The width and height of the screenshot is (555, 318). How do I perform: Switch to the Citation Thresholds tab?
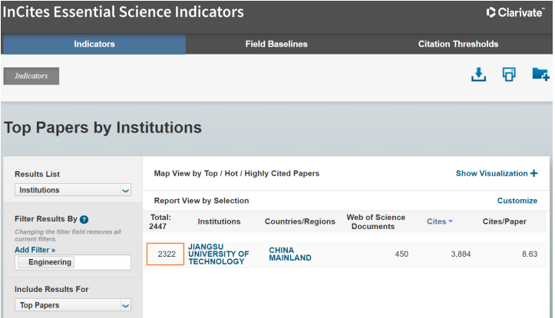tap(458, 44)
